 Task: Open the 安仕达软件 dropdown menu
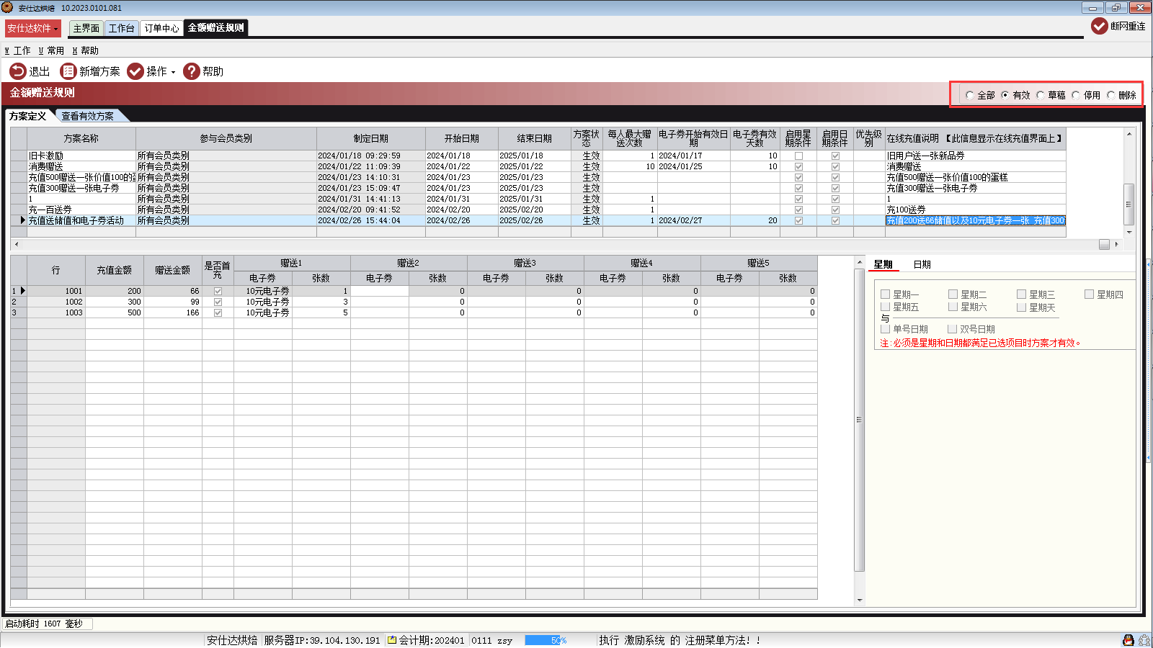[x=33, y=28]
